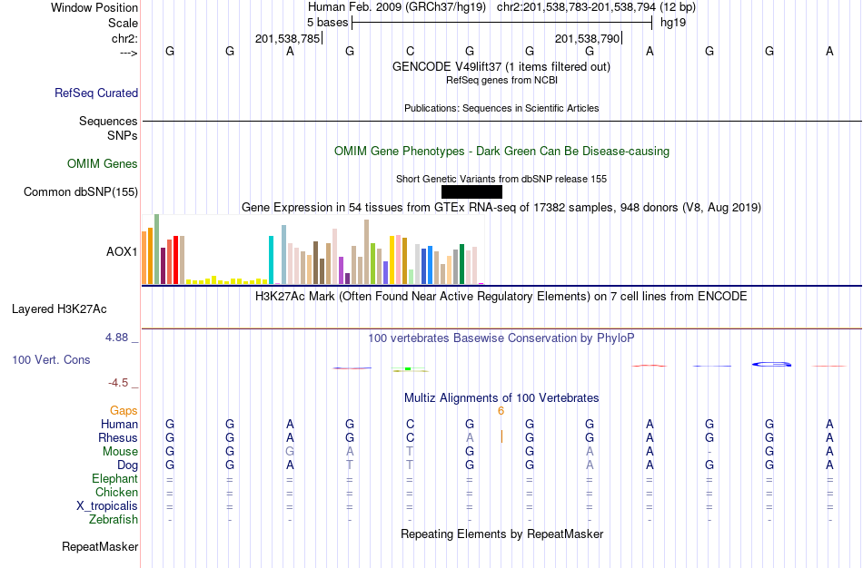Select the Rhesus alignment row label

(x=118, y=437)
